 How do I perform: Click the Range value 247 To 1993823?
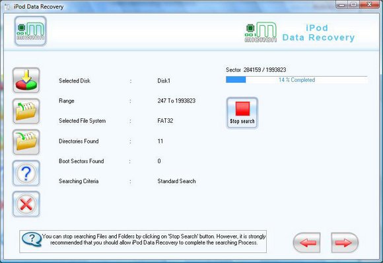176,100
